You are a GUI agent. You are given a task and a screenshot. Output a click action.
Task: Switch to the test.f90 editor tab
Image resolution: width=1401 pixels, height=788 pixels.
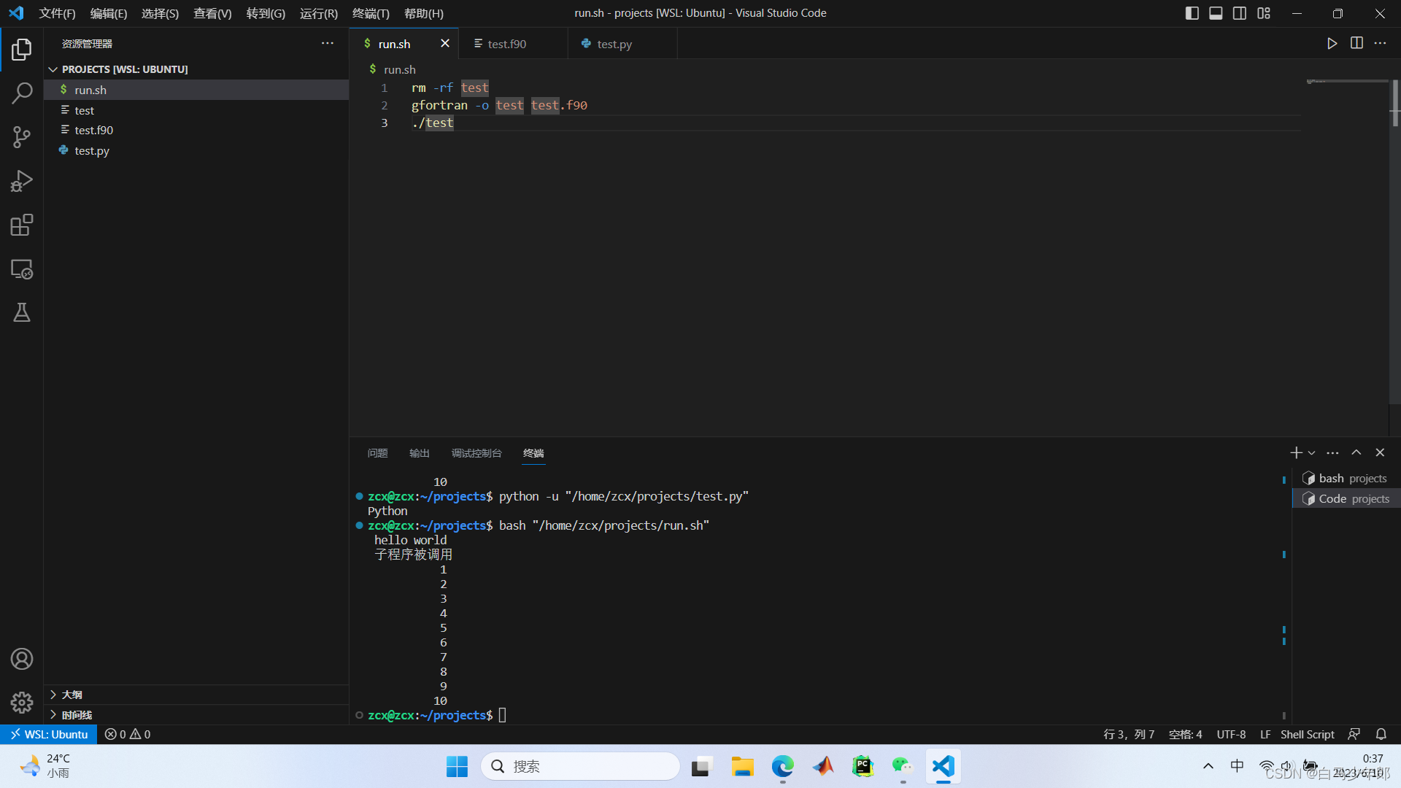(x=506, y=44)
